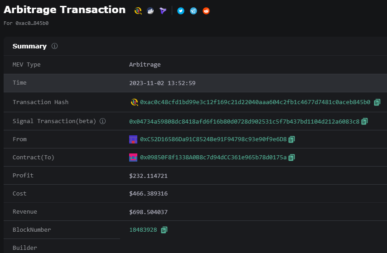Click the BlockNumber row label

(x=32, y=230)
